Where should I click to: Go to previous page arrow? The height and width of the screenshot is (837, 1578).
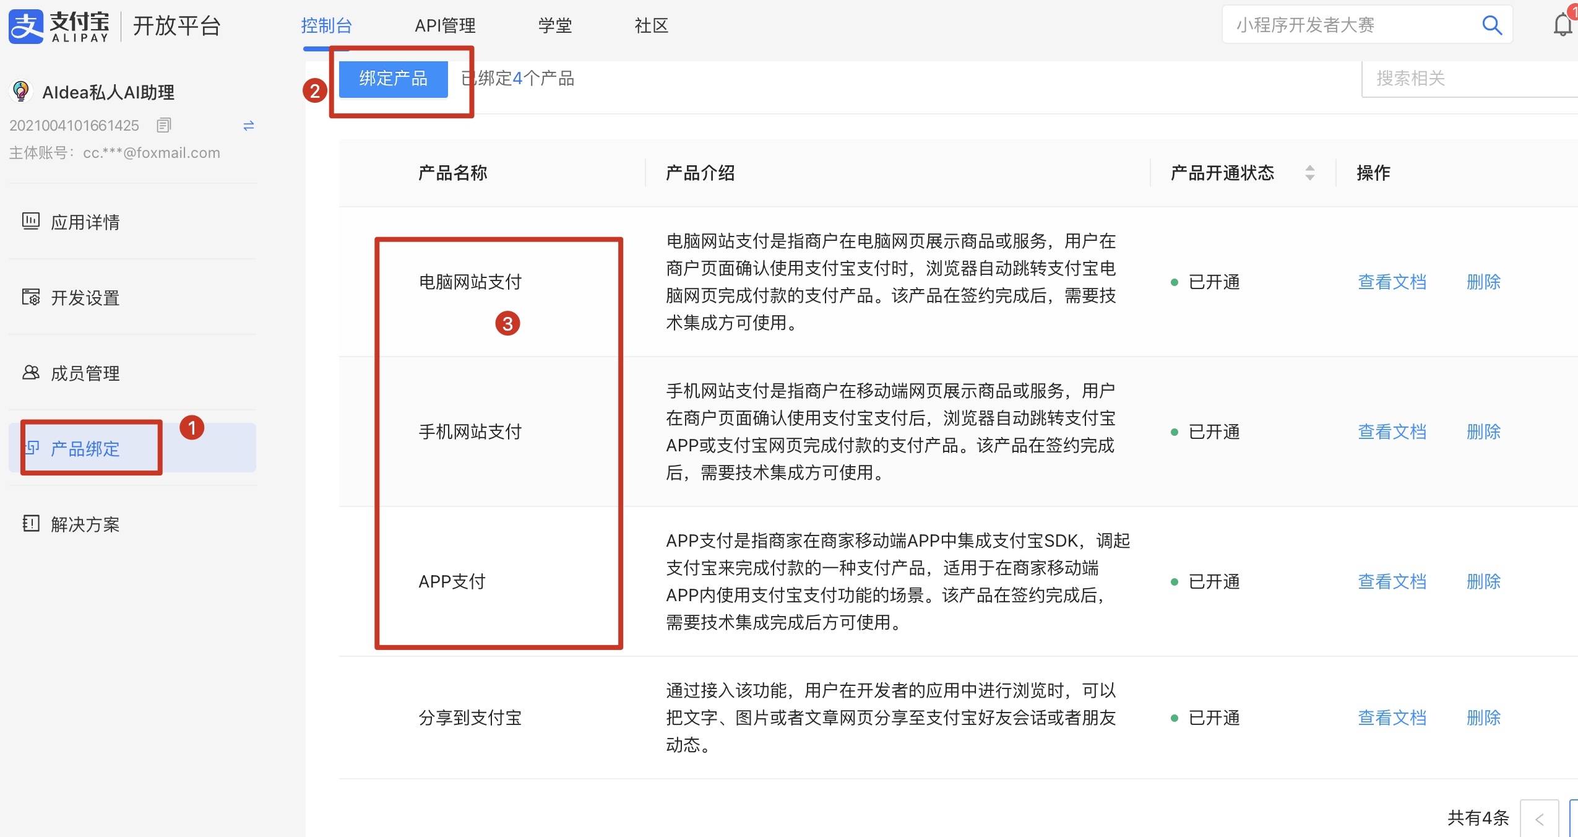1539,819
